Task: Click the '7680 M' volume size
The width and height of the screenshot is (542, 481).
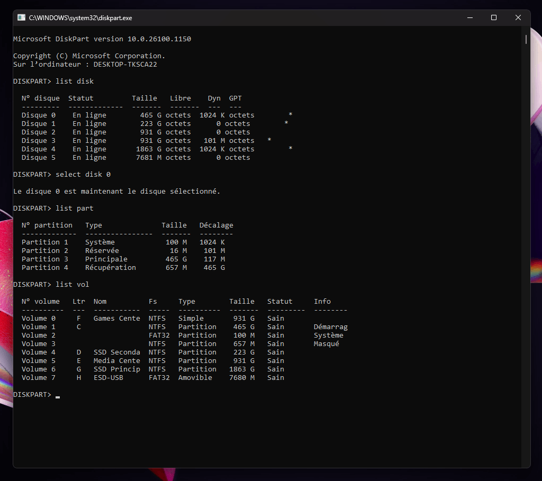Action: coord(241,378)
